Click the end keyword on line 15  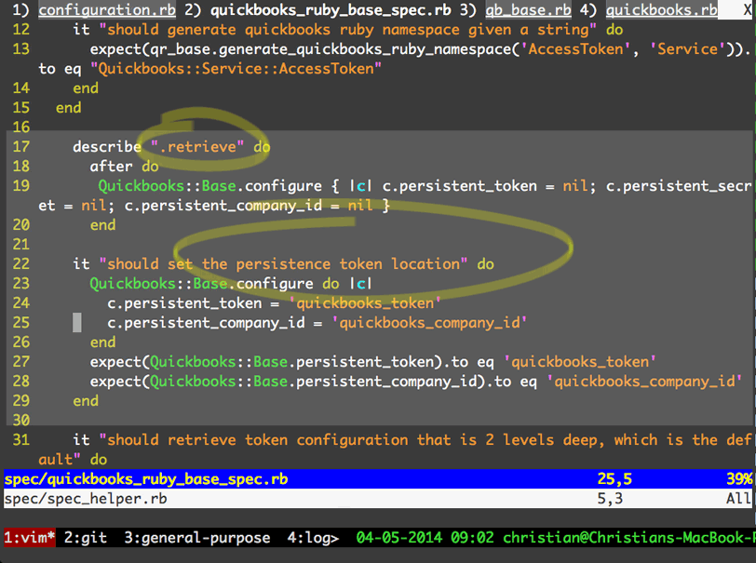[x=69, y=108]
